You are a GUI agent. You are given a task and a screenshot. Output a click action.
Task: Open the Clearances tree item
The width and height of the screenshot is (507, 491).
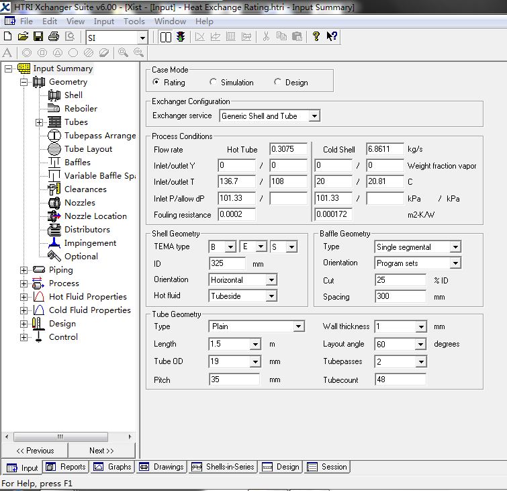point(85,189)
